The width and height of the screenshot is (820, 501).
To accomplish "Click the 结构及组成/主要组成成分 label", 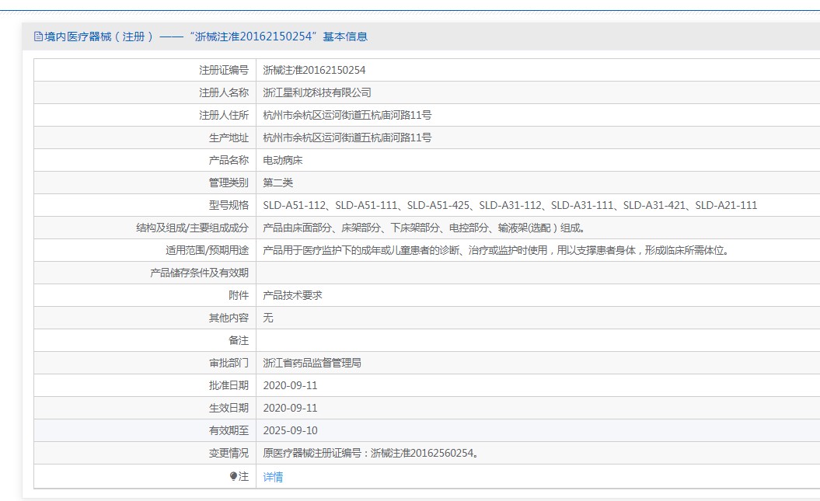I will 192,228.
